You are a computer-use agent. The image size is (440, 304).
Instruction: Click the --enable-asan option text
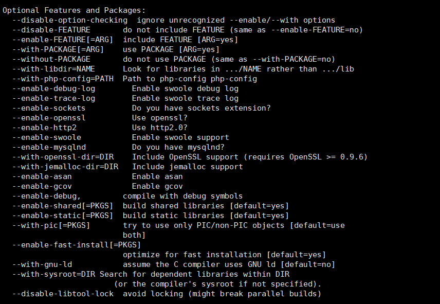pos(42,176)
